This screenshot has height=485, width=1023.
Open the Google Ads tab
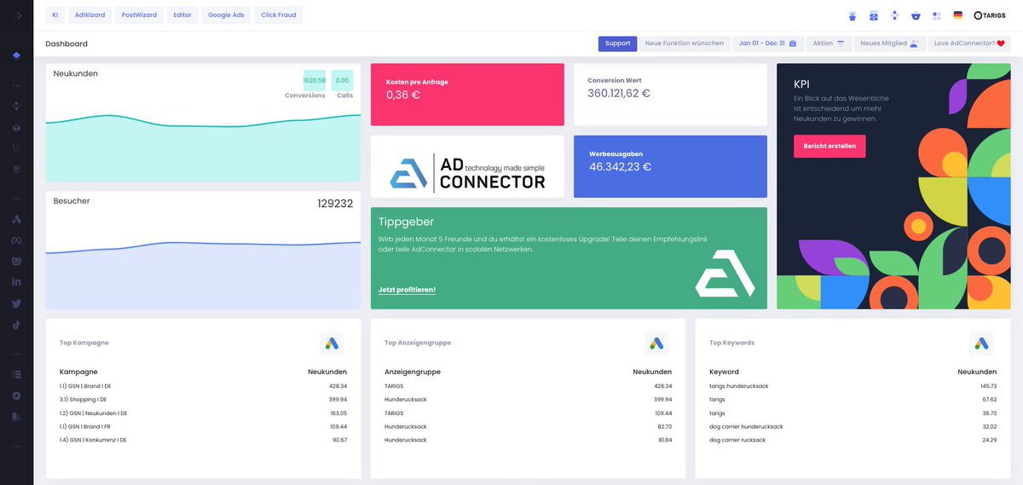(x=227, y=14)
